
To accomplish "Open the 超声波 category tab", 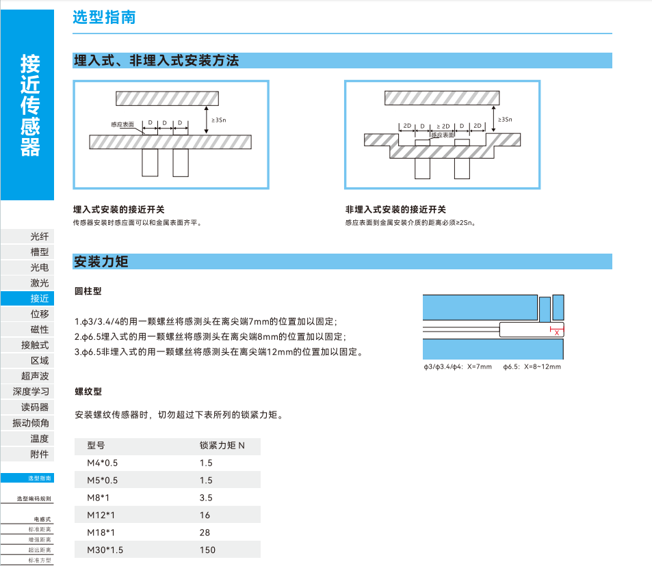I will click(x=35, y=376).
